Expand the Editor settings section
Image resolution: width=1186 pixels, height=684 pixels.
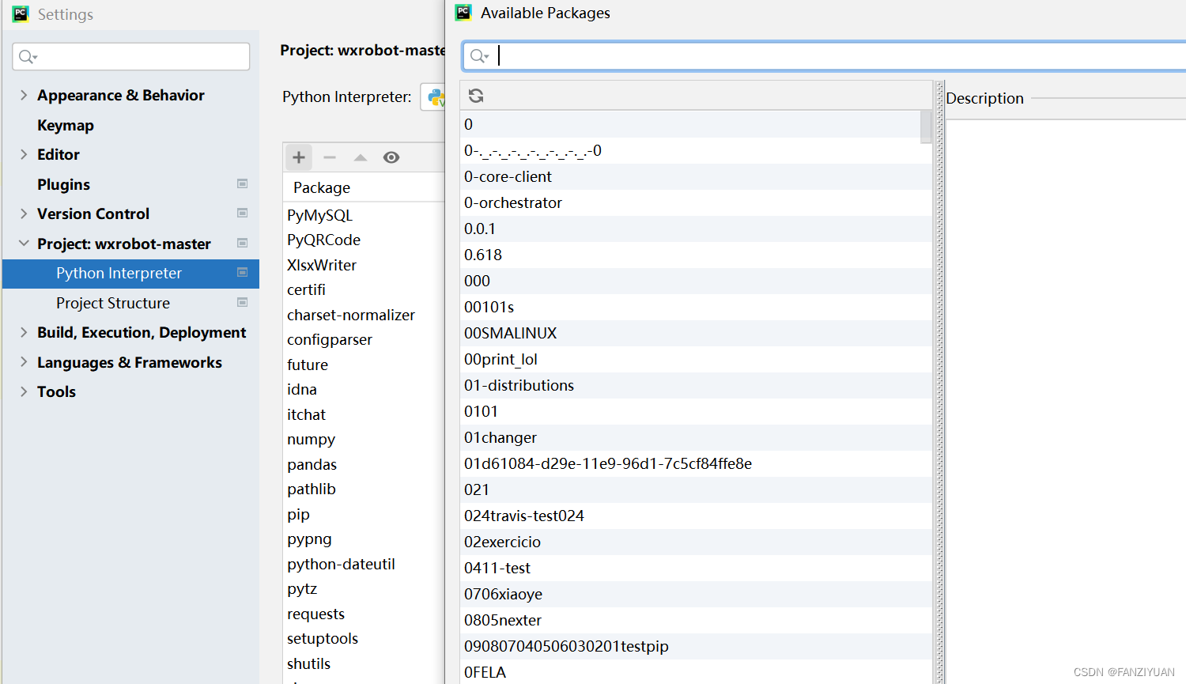tap(24, 154)
